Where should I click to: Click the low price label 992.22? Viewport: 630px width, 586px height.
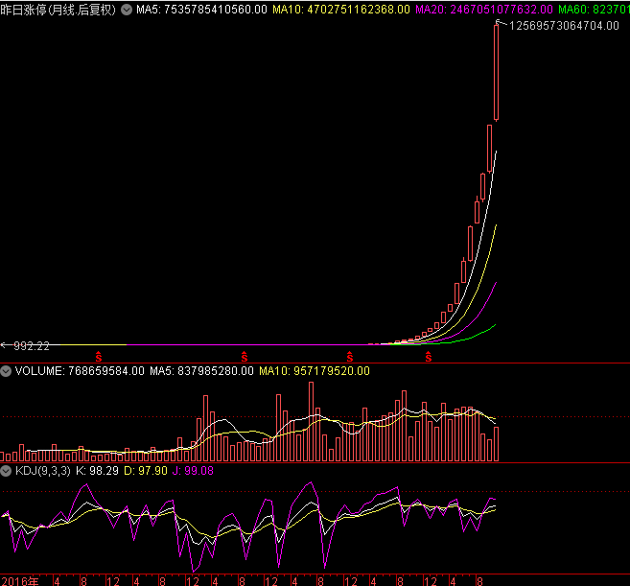pyautogui.click(x=32, y=346)
